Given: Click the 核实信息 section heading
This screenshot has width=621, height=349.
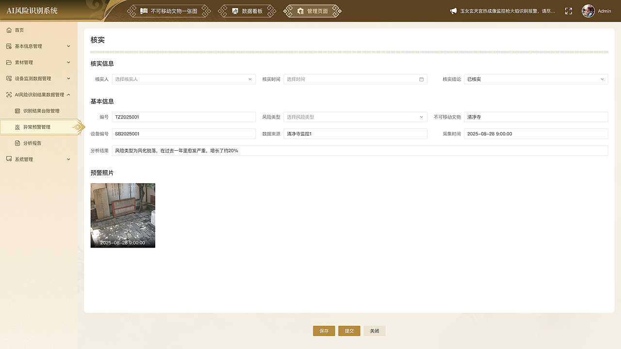Looking at the screenshot, I should click(x=102, y=63).
